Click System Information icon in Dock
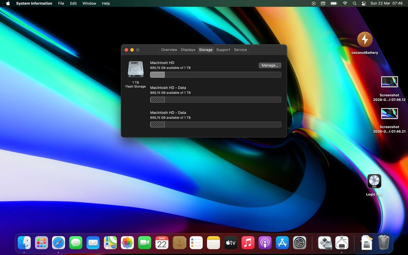The width and height of the screenshot is (408, 255). click(x=341, y=243)
